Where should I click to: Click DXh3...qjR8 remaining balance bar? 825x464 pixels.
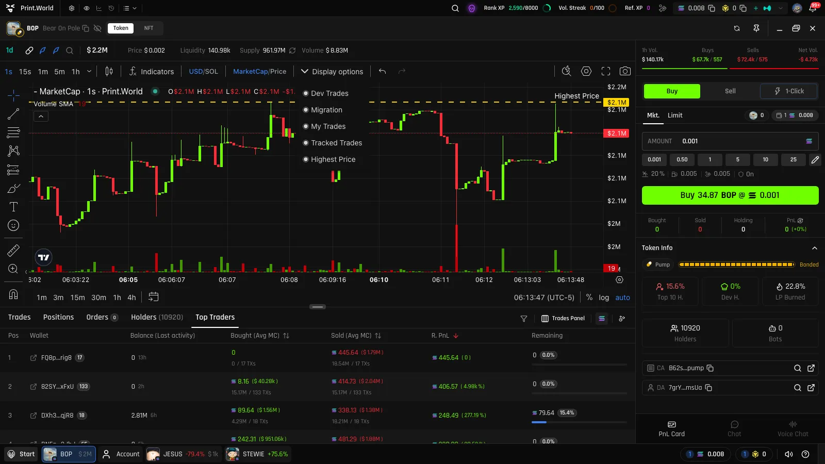pos(579,422)
